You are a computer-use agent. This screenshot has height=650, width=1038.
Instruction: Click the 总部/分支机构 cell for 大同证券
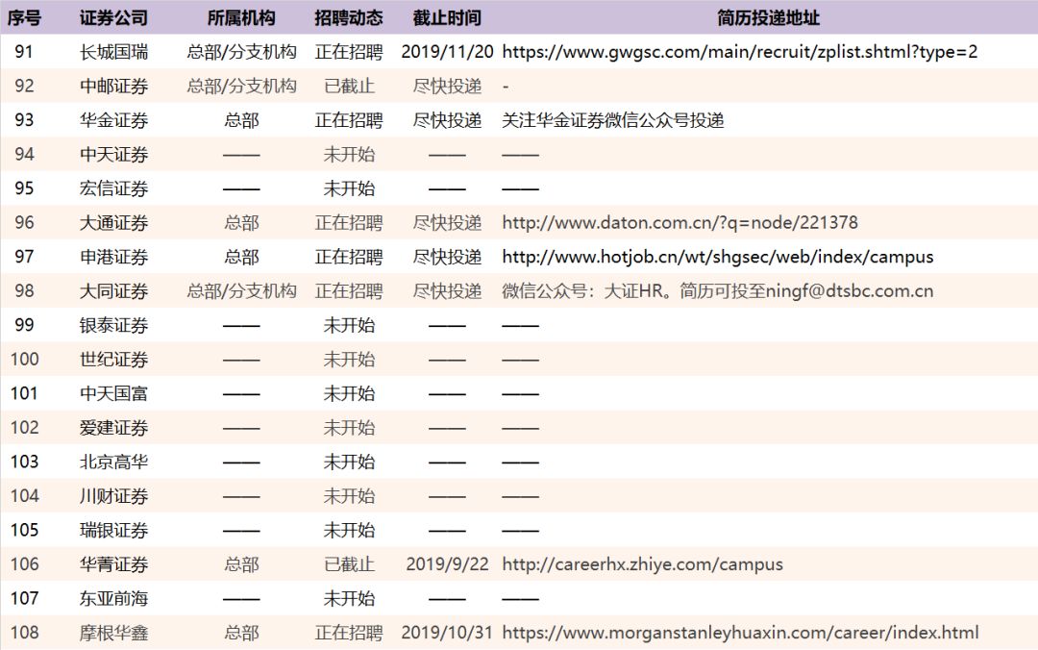[x=241, y=291]
